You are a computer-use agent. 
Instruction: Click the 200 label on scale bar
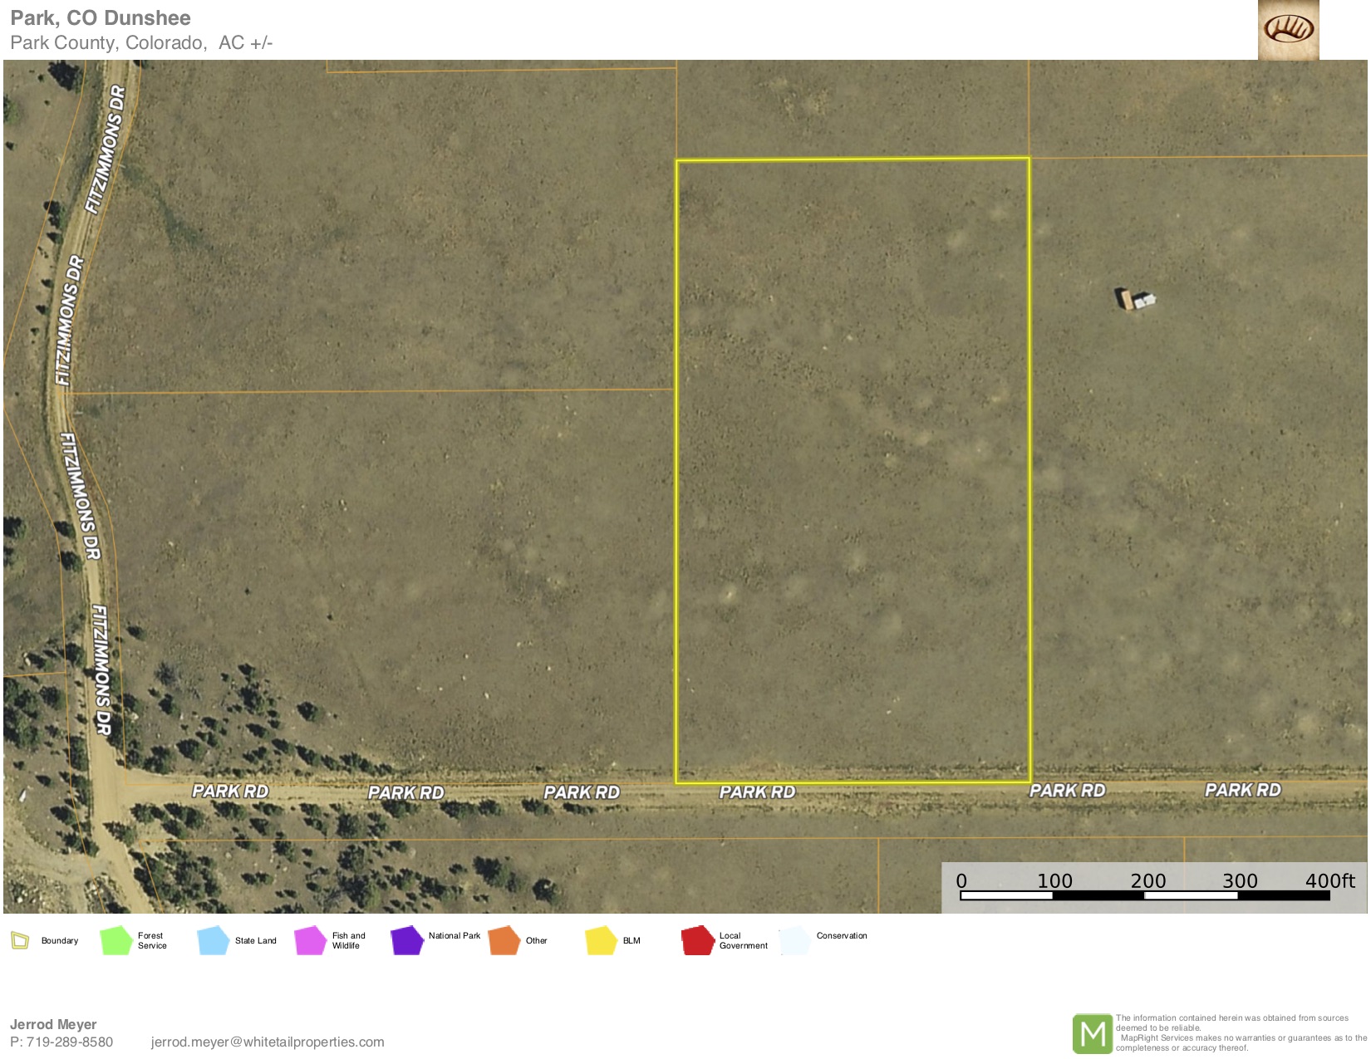[1147, 881]
